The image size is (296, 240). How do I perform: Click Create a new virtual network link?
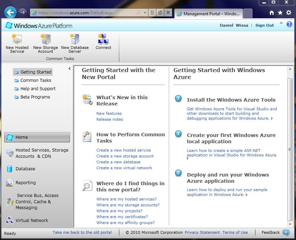(x=124, y=168)
